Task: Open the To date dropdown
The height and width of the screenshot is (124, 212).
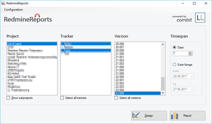Action: click(x=192, y=89)
